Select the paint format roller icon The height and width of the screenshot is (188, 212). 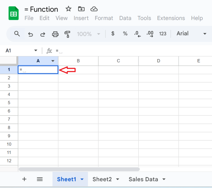pos(67,34)
